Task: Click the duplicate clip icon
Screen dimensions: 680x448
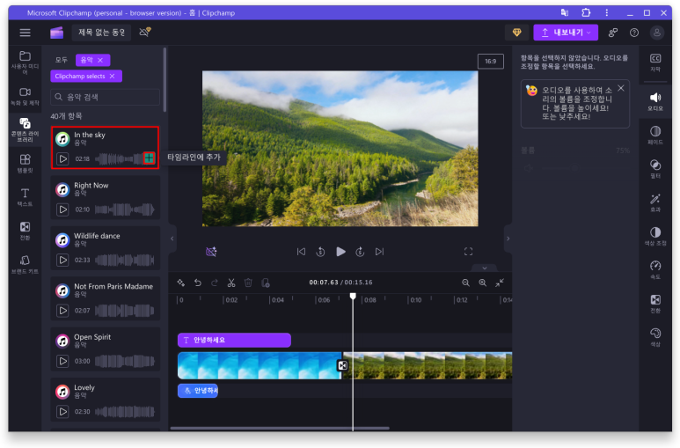Action: (266, 283)
